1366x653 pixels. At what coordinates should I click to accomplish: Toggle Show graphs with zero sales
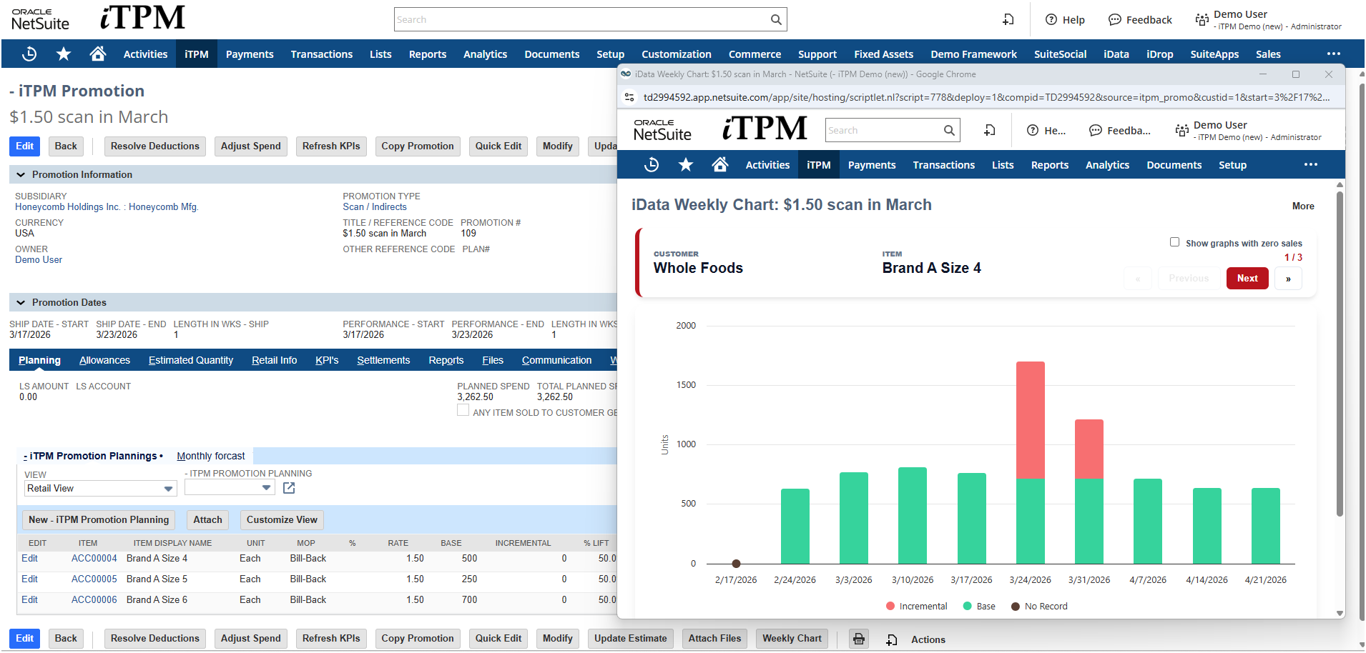tap(1174, 242)
